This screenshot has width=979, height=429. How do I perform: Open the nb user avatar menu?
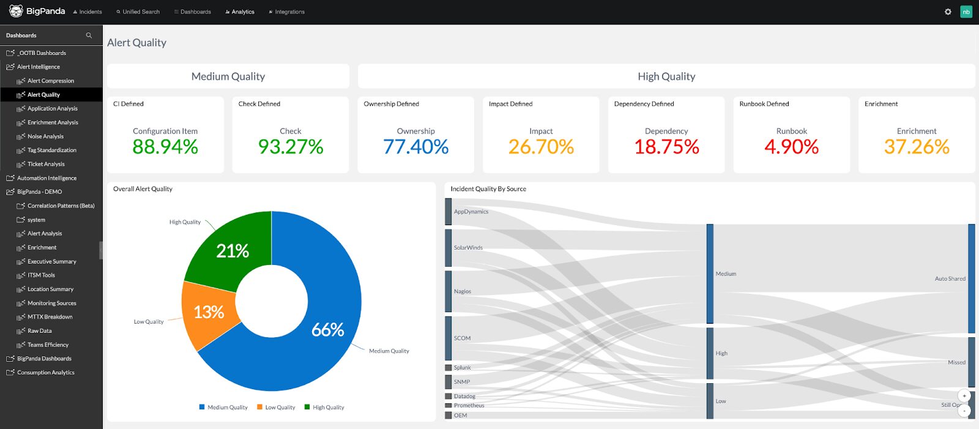(x=966, y=12)
